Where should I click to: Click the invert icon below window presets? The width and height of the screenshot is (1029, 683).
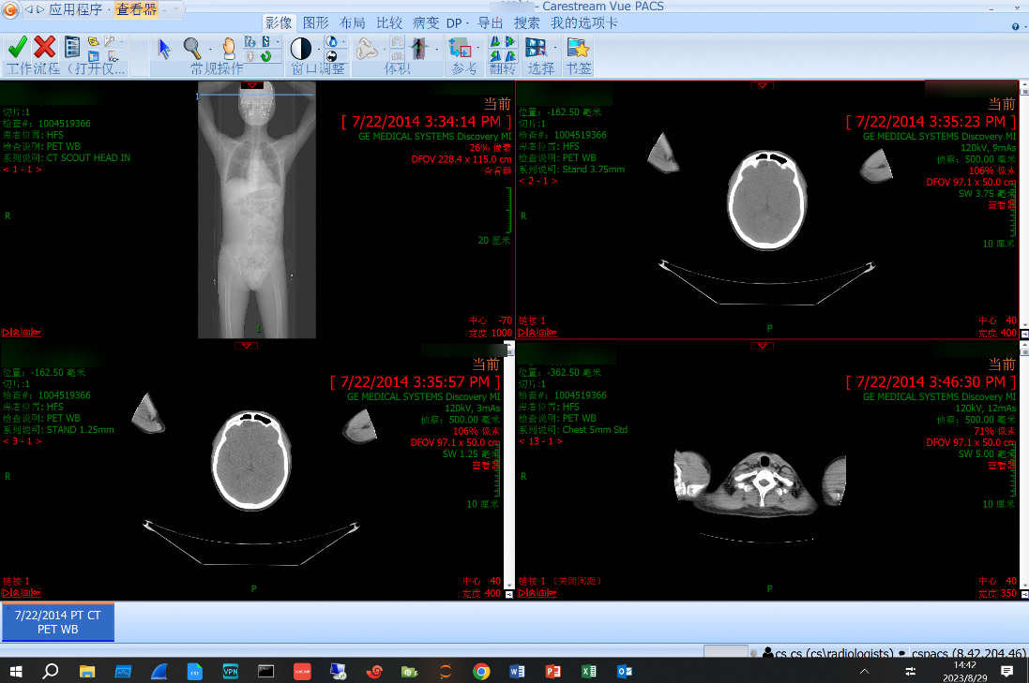pos(331,56)
